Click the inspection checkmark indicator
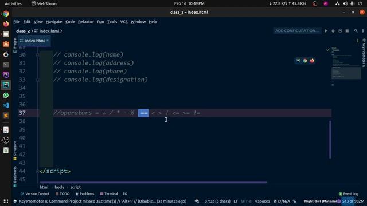 pos(328,50)
